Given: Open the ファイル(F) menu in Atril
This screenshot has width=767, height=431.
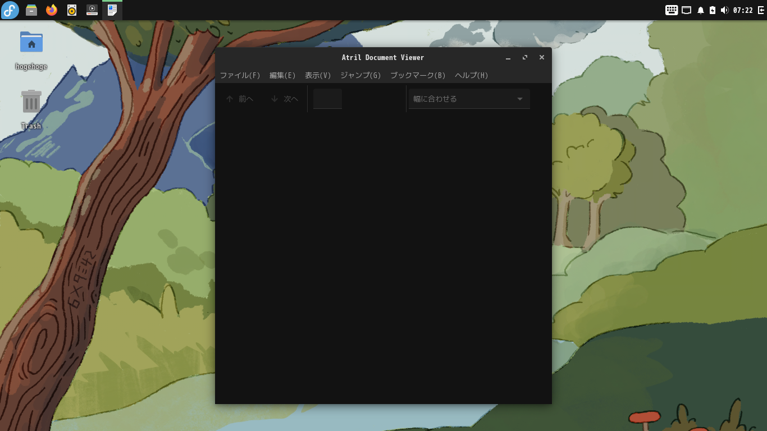Looking at the screenshot, I should (x=240, y=75).
